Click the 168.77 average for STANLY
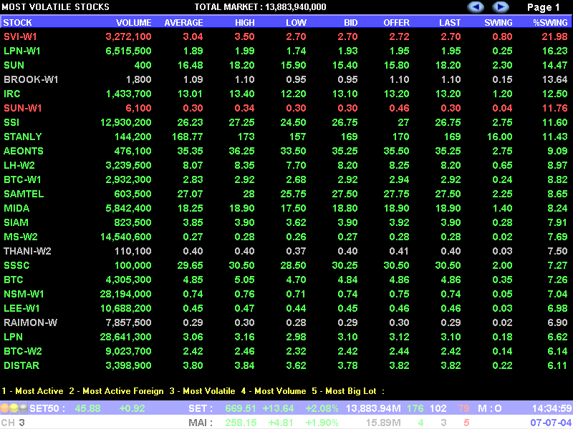 point(187,137)
